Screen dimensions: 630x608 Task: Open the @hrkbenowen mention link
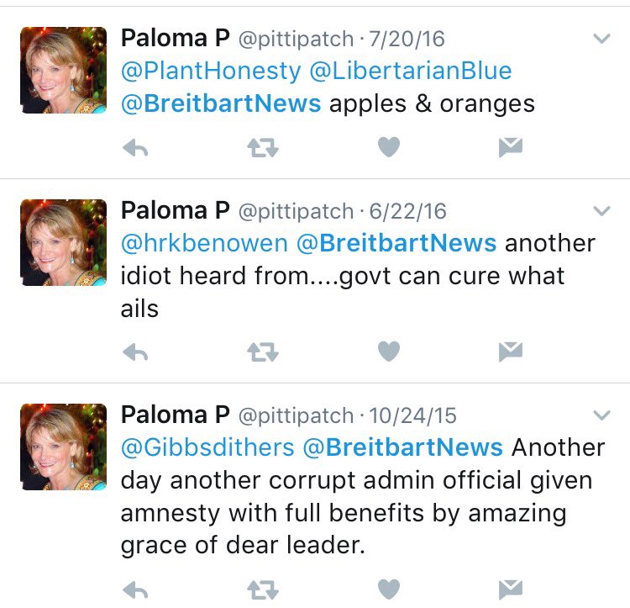[x=204, y=243]
